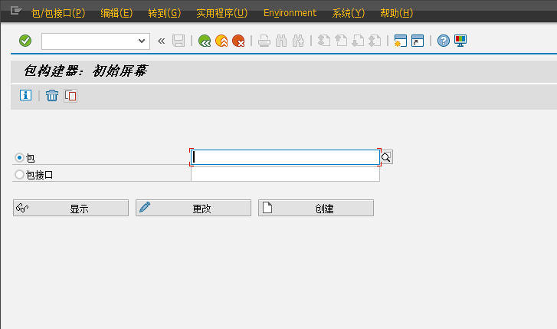
Task: Click the 包构建器: 初始屏幕 title text
Action: (x=85, y=71)
